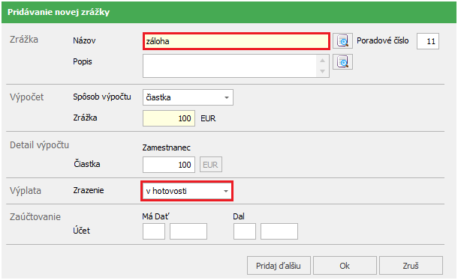This screenshot has width=458, height=280.
Task: Click the Názov input field containing záloha
Action: (237, 41)
